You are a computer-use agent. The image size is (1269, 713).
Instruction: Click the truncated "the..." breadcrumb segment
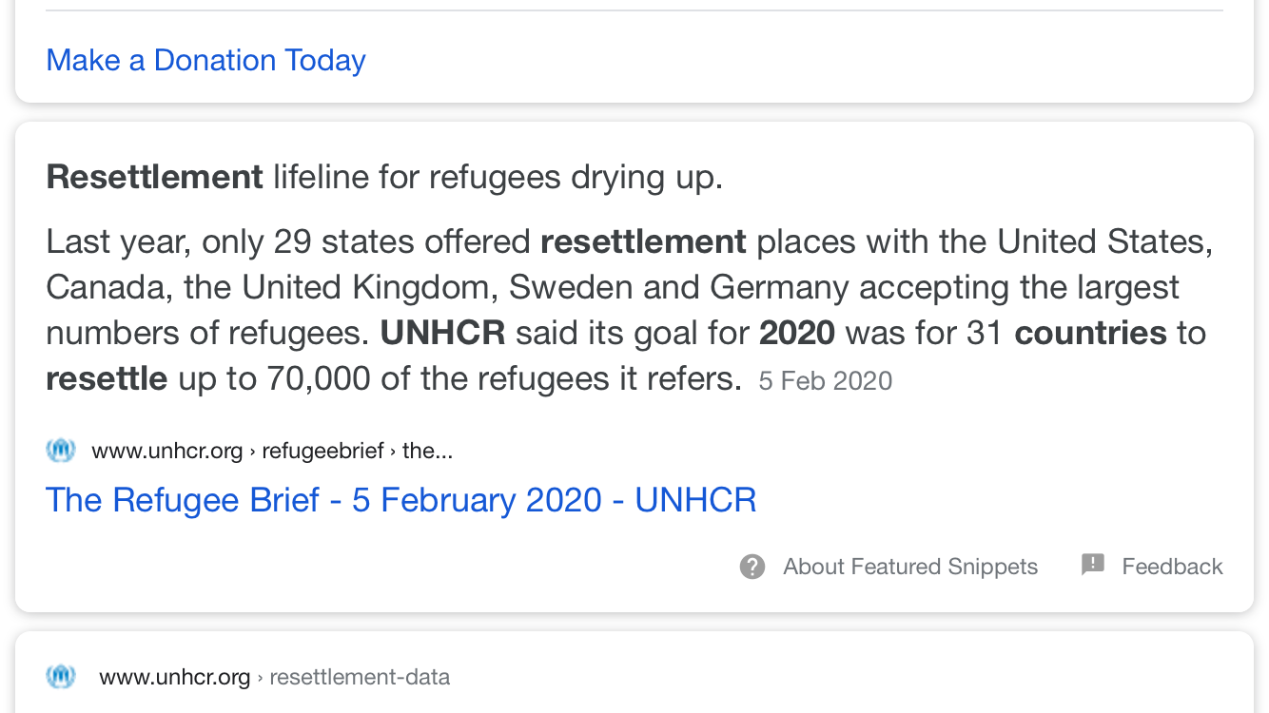coord(427,451)
